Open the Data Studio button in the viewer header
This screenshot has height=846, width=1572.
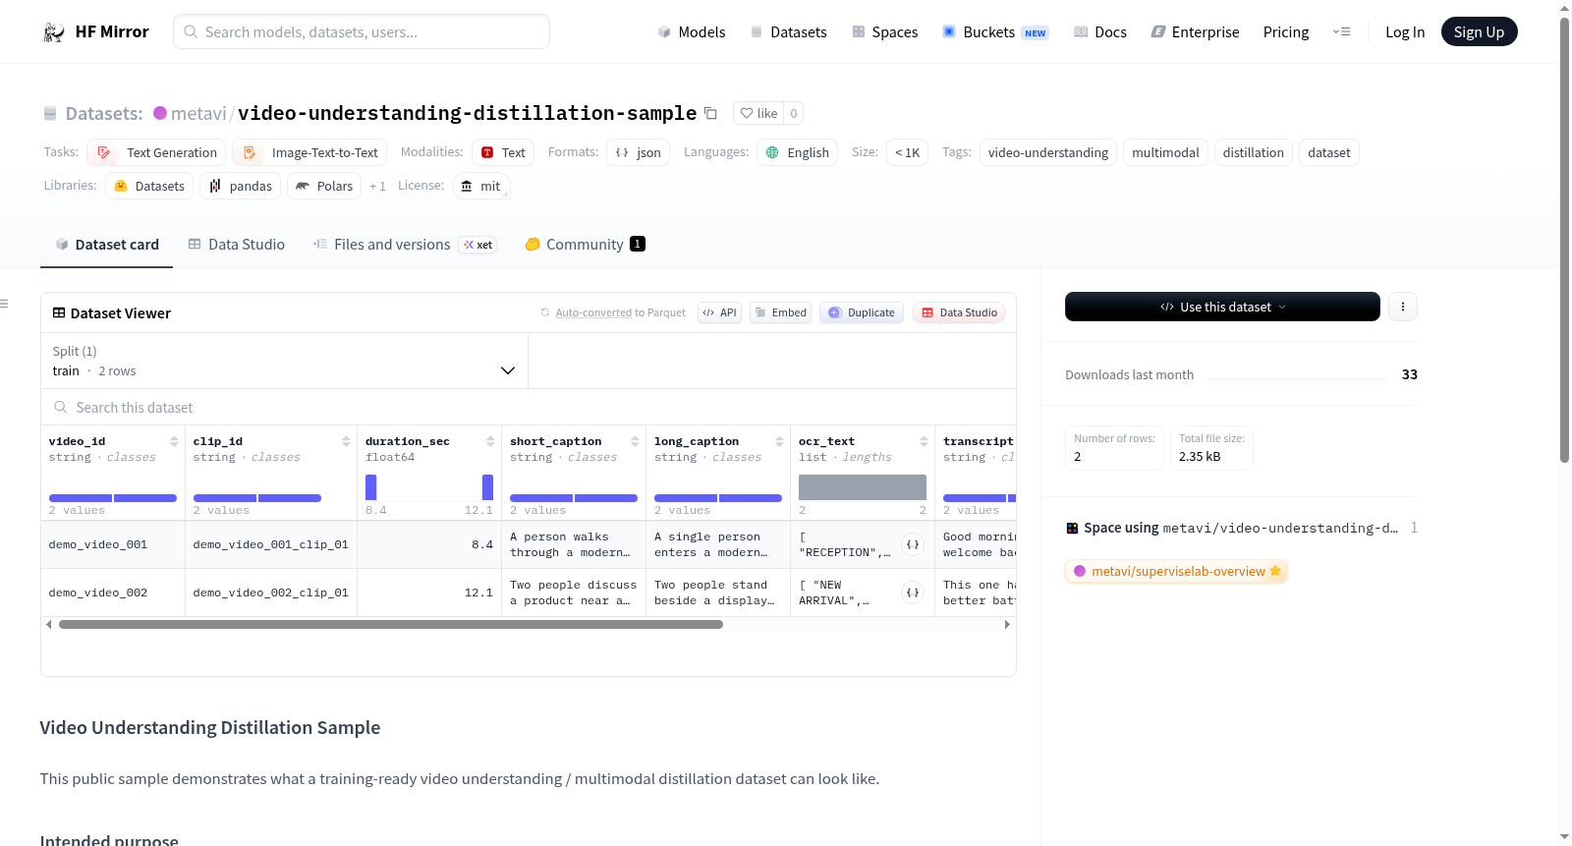pyautogui.click(x=959, y=312)
